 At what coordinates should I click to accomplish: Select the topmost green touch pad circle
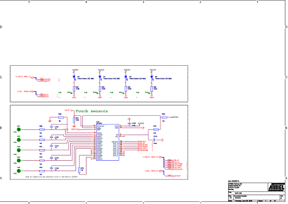point(19,129)
